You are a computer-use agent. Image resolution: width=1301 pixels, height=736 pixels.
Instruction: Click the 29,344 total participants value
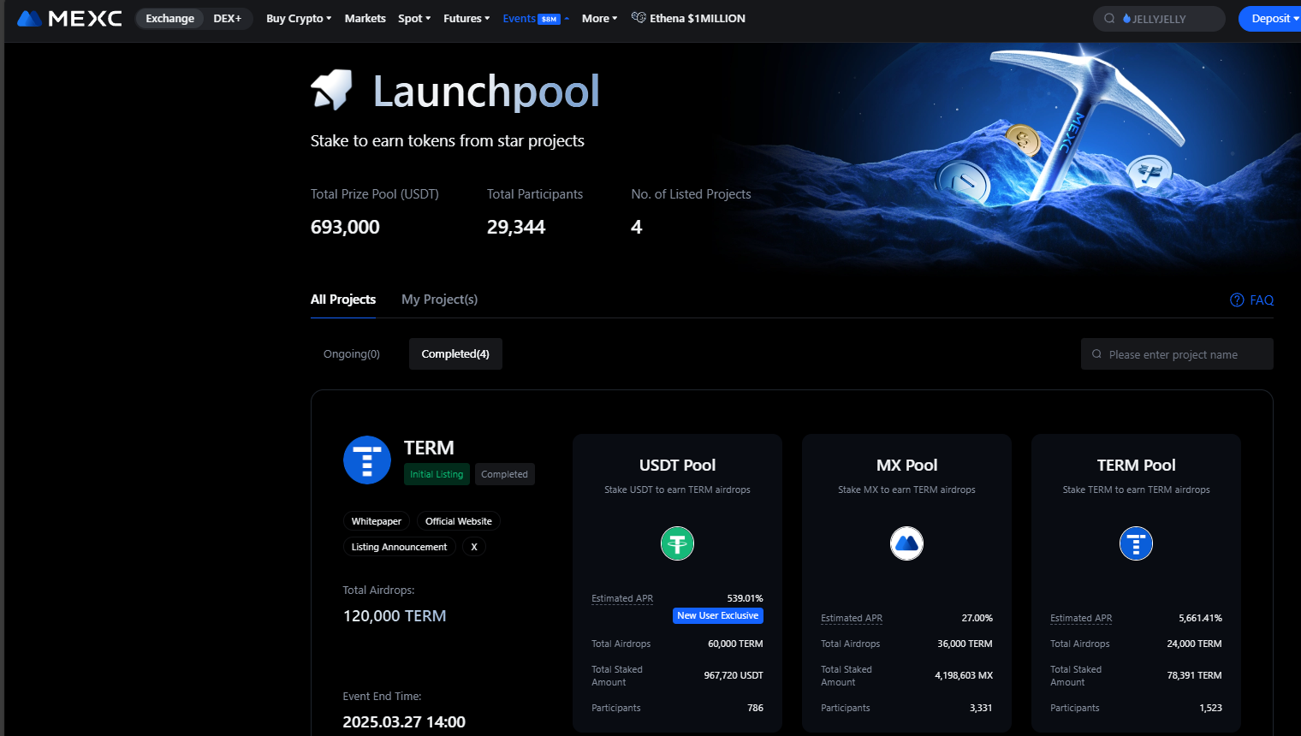516,227
